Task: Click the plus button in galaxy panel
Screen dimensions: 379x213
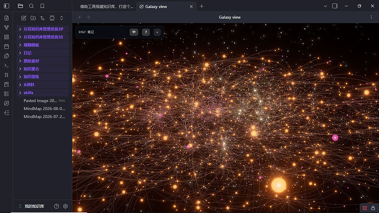Action: (x=157, y=32)
